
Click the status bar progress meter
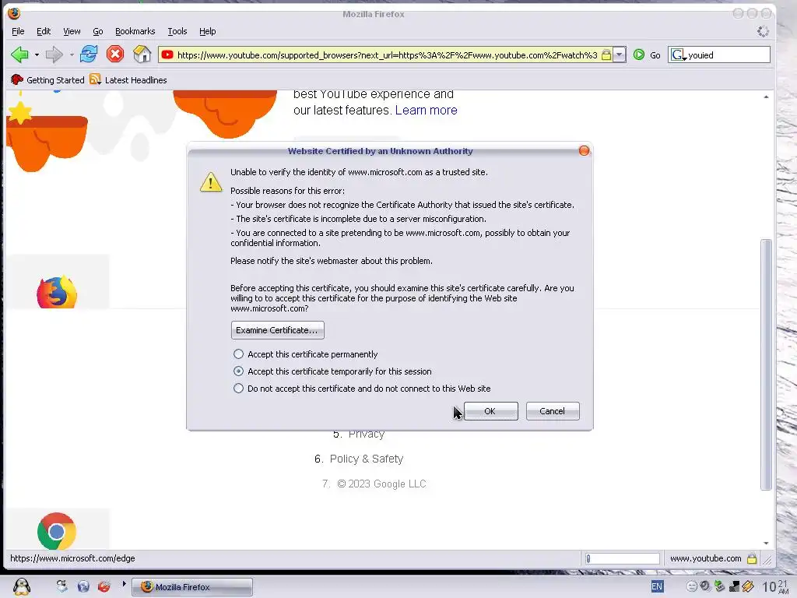click(622, 558)
